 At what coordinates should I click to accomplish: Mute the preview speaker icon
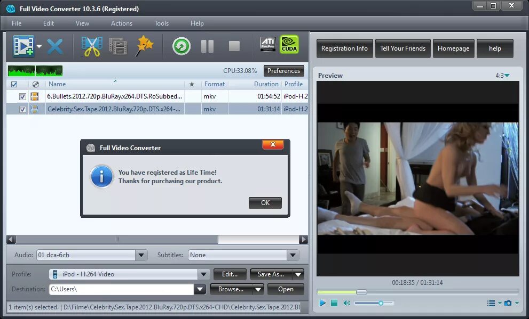click(346, 303)
